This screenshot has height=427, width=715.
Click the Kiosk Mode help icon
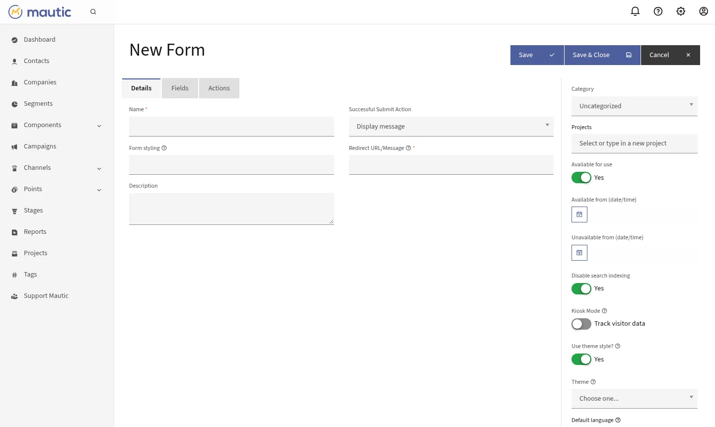click(604, 311)
